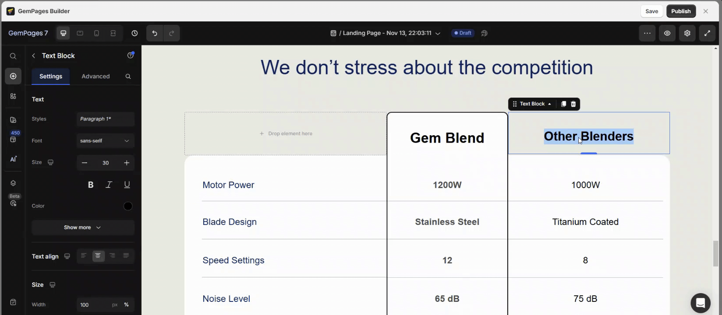Viewport: 722px width, 315px height.
Task: Open the AI tools sidebar icon
Action: [13, 159]
